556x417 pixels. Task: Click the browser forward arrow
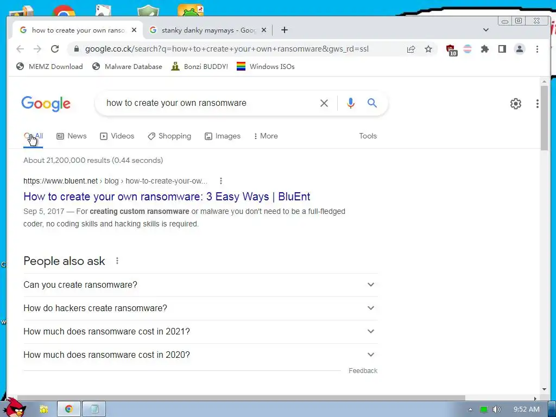click(x=37, y=49)
